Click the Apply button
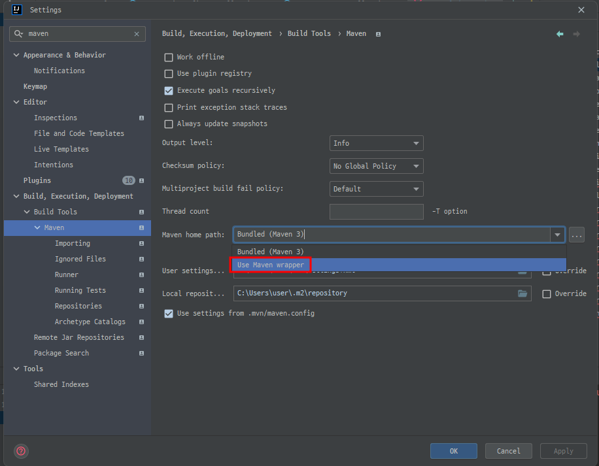The image size is (599, 466). (564, 451)
